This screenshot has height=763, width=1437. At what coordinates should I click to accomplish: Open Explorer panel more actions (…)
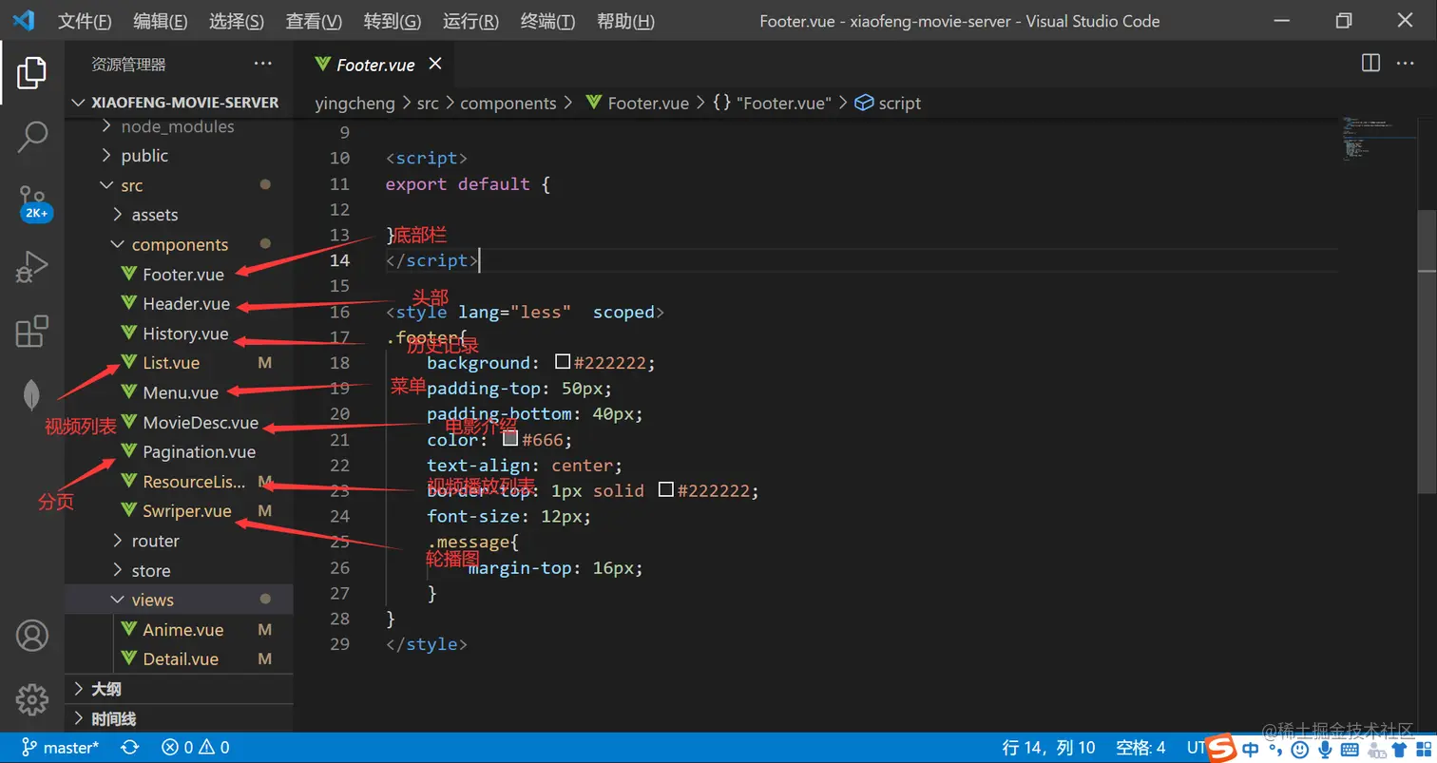click(x=263, y=64)
